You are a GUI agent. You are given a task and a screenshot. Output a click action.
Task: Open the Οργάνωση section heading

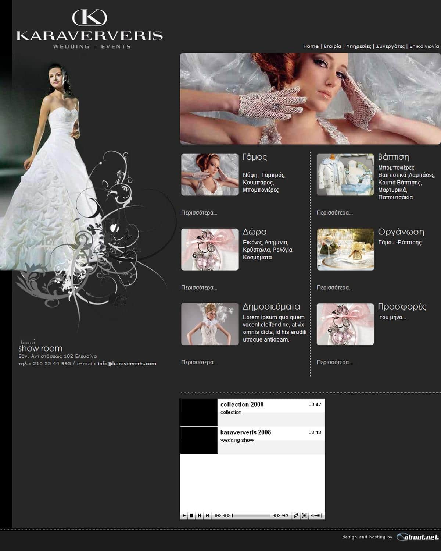coord(401,232)
